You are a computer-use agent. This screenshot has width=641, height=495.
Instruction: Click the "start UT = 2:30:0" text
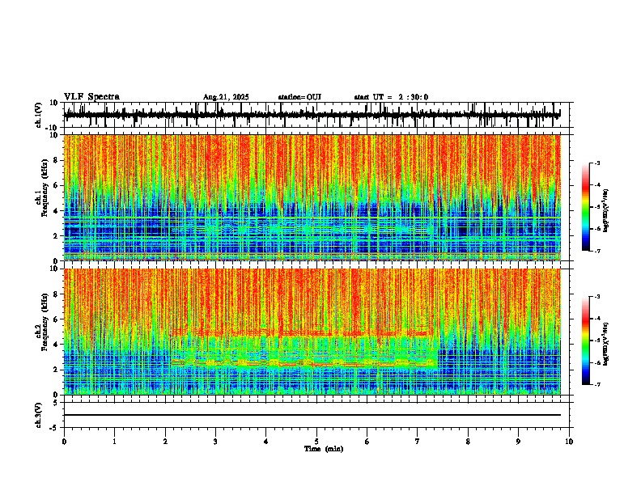pos(391,97)
